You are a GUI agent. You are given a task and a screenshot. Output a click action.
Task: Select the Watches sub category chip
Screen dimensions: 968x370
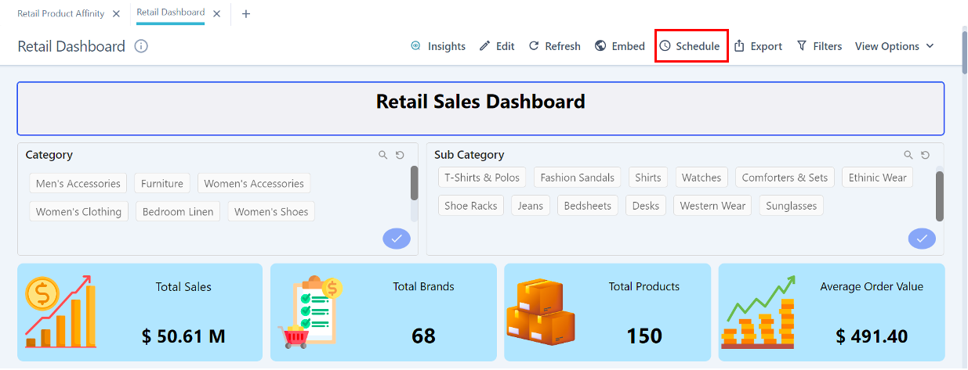click(x=701, y=178)
